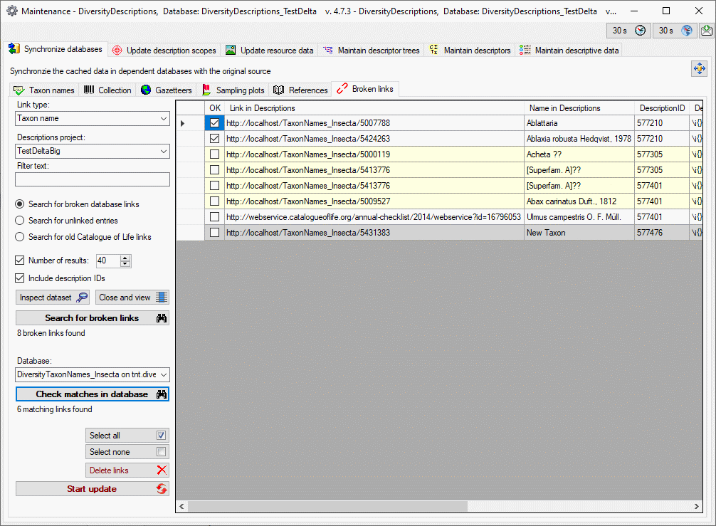This screenshot has width=716, height=526.
Task: Click the blue arrows database icon button
Action: [699, 68]
